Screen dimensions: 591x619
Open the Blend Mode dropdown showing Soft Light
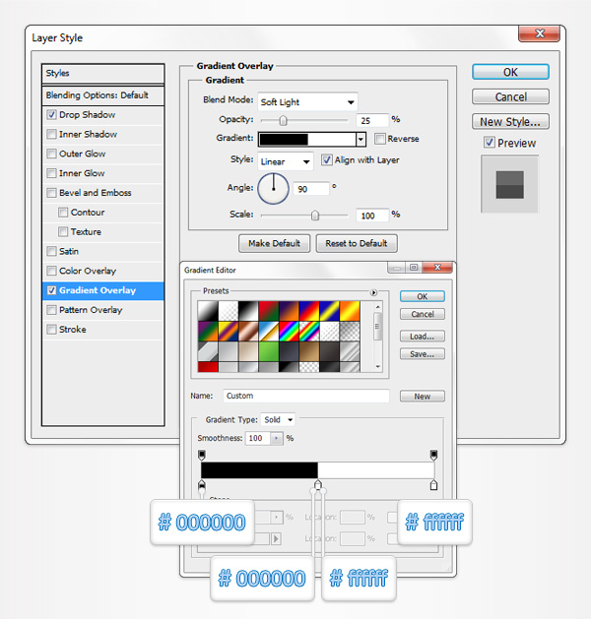(307, 101)
